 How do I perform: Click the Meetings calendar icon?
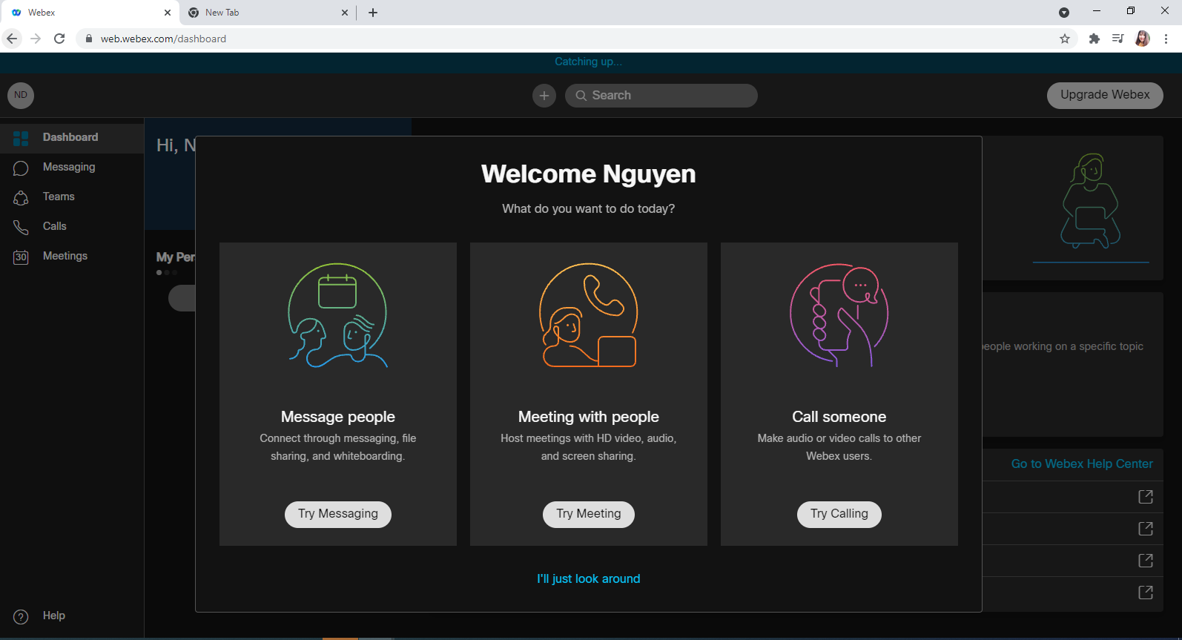pos(21,257)
